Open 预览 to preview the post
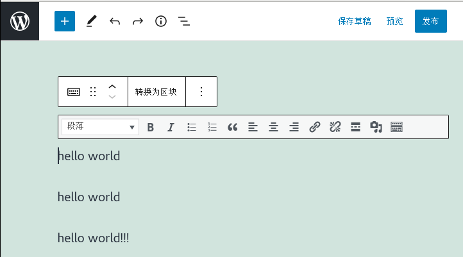 [x=395, y=21]
